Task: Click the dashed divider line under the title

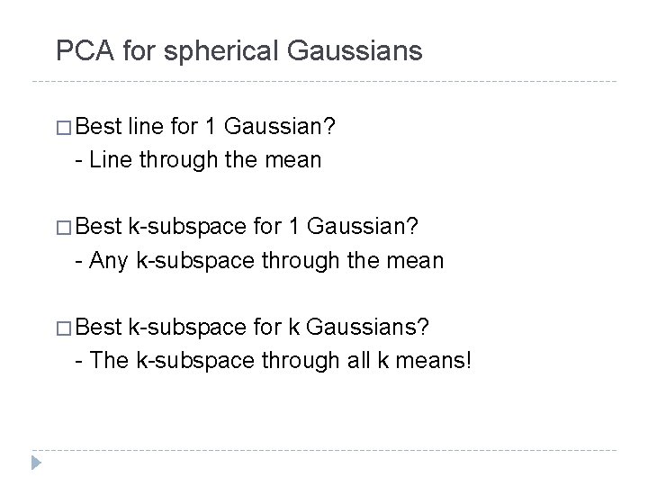Action: point(324,81)
